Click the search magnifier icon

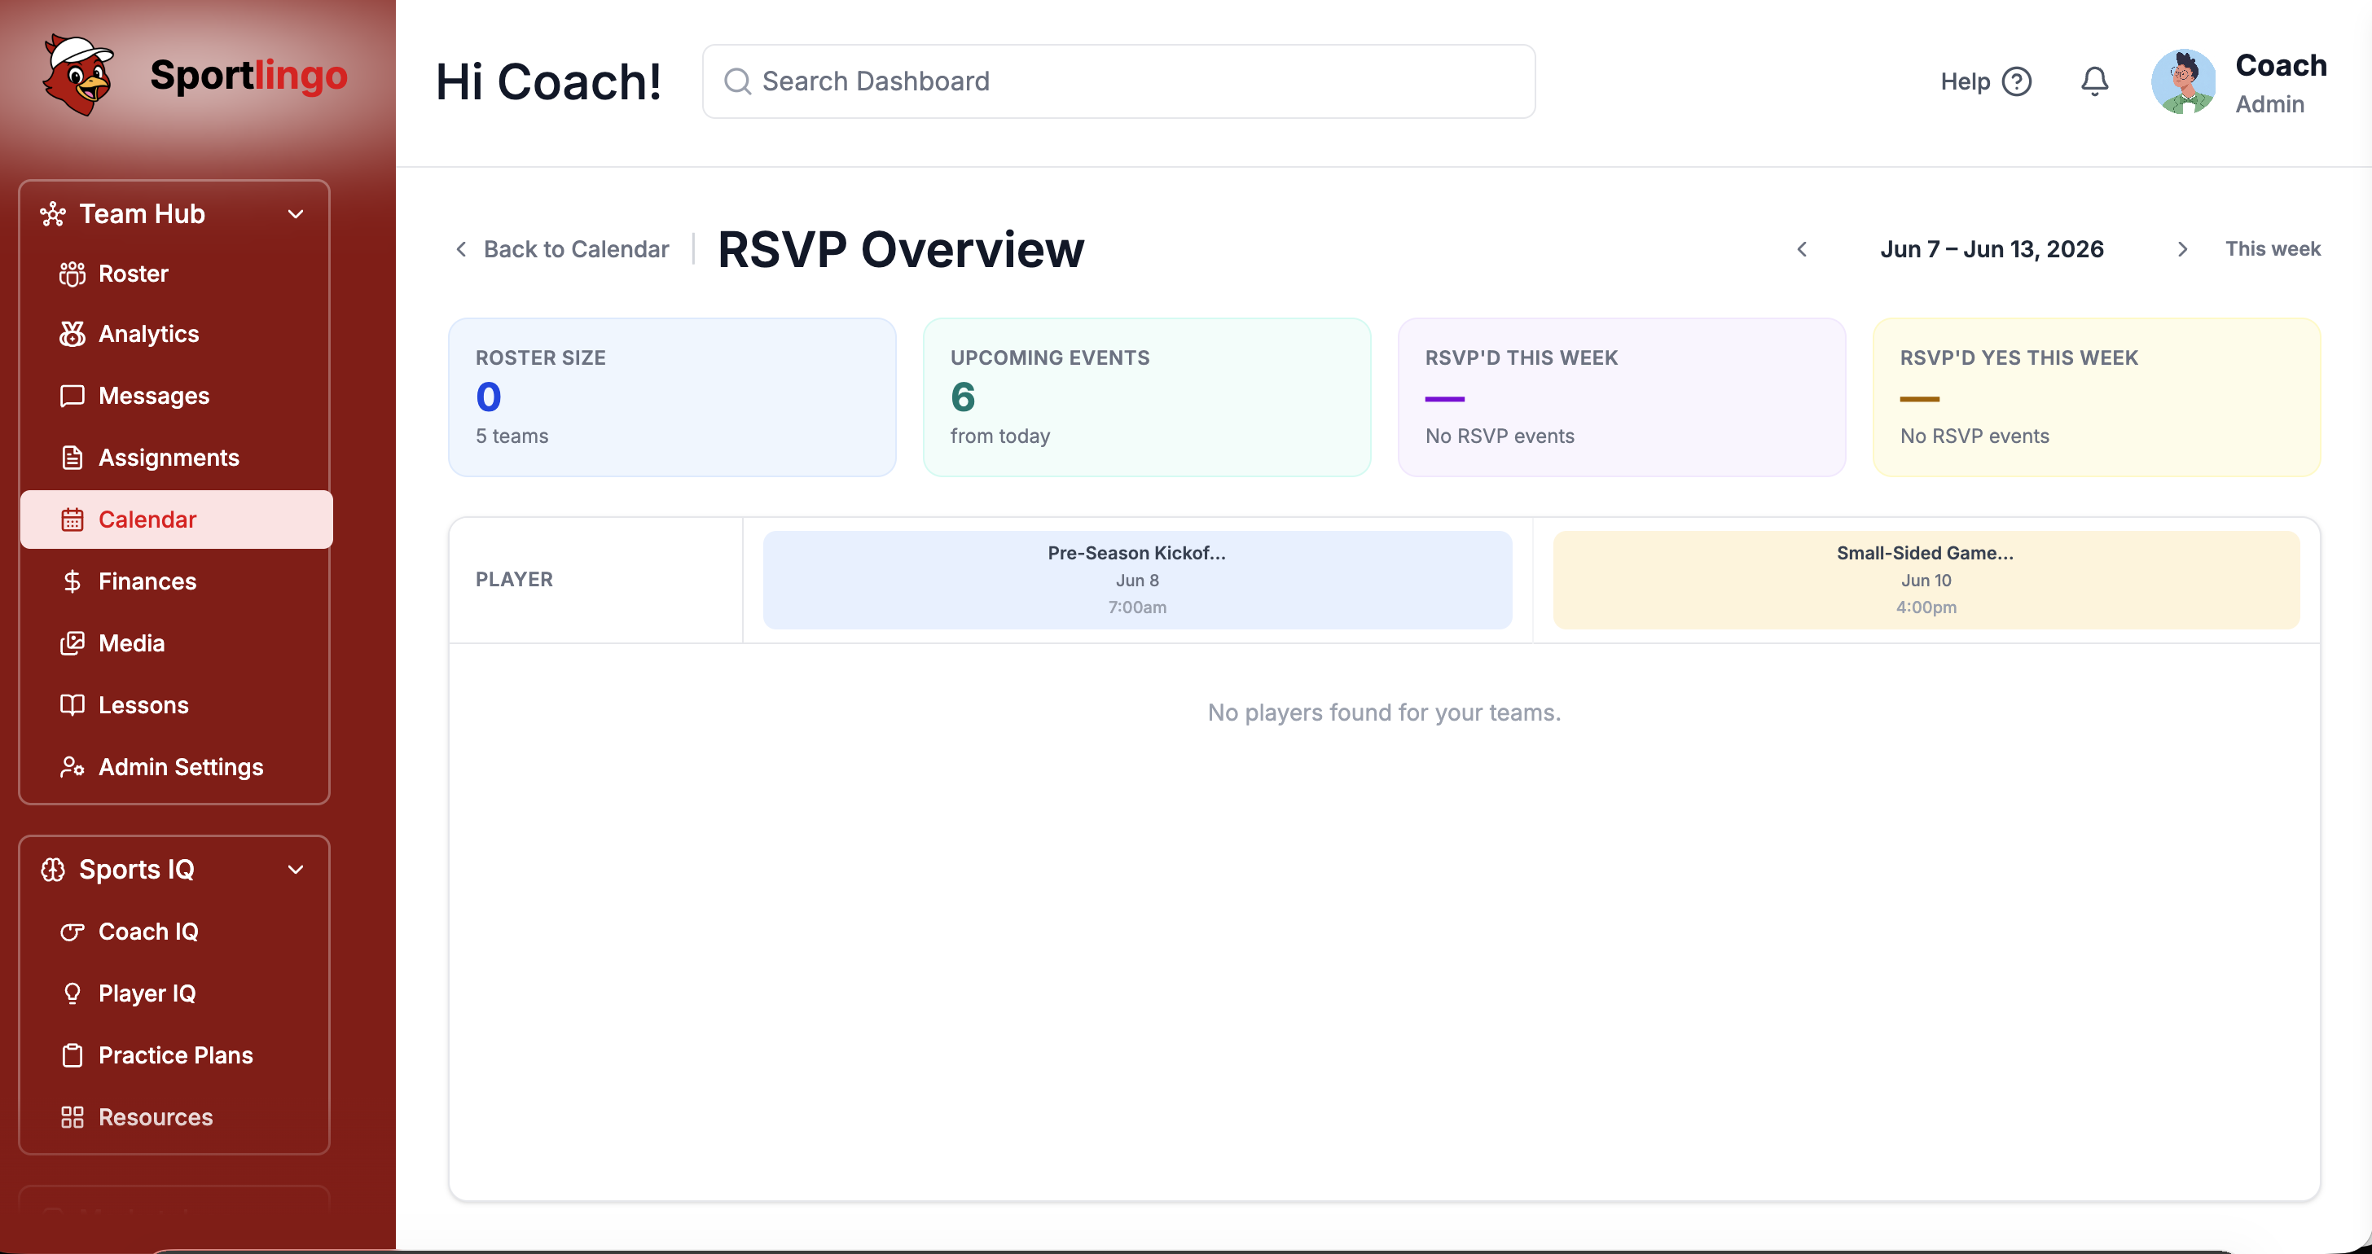(x=736, y=81)
